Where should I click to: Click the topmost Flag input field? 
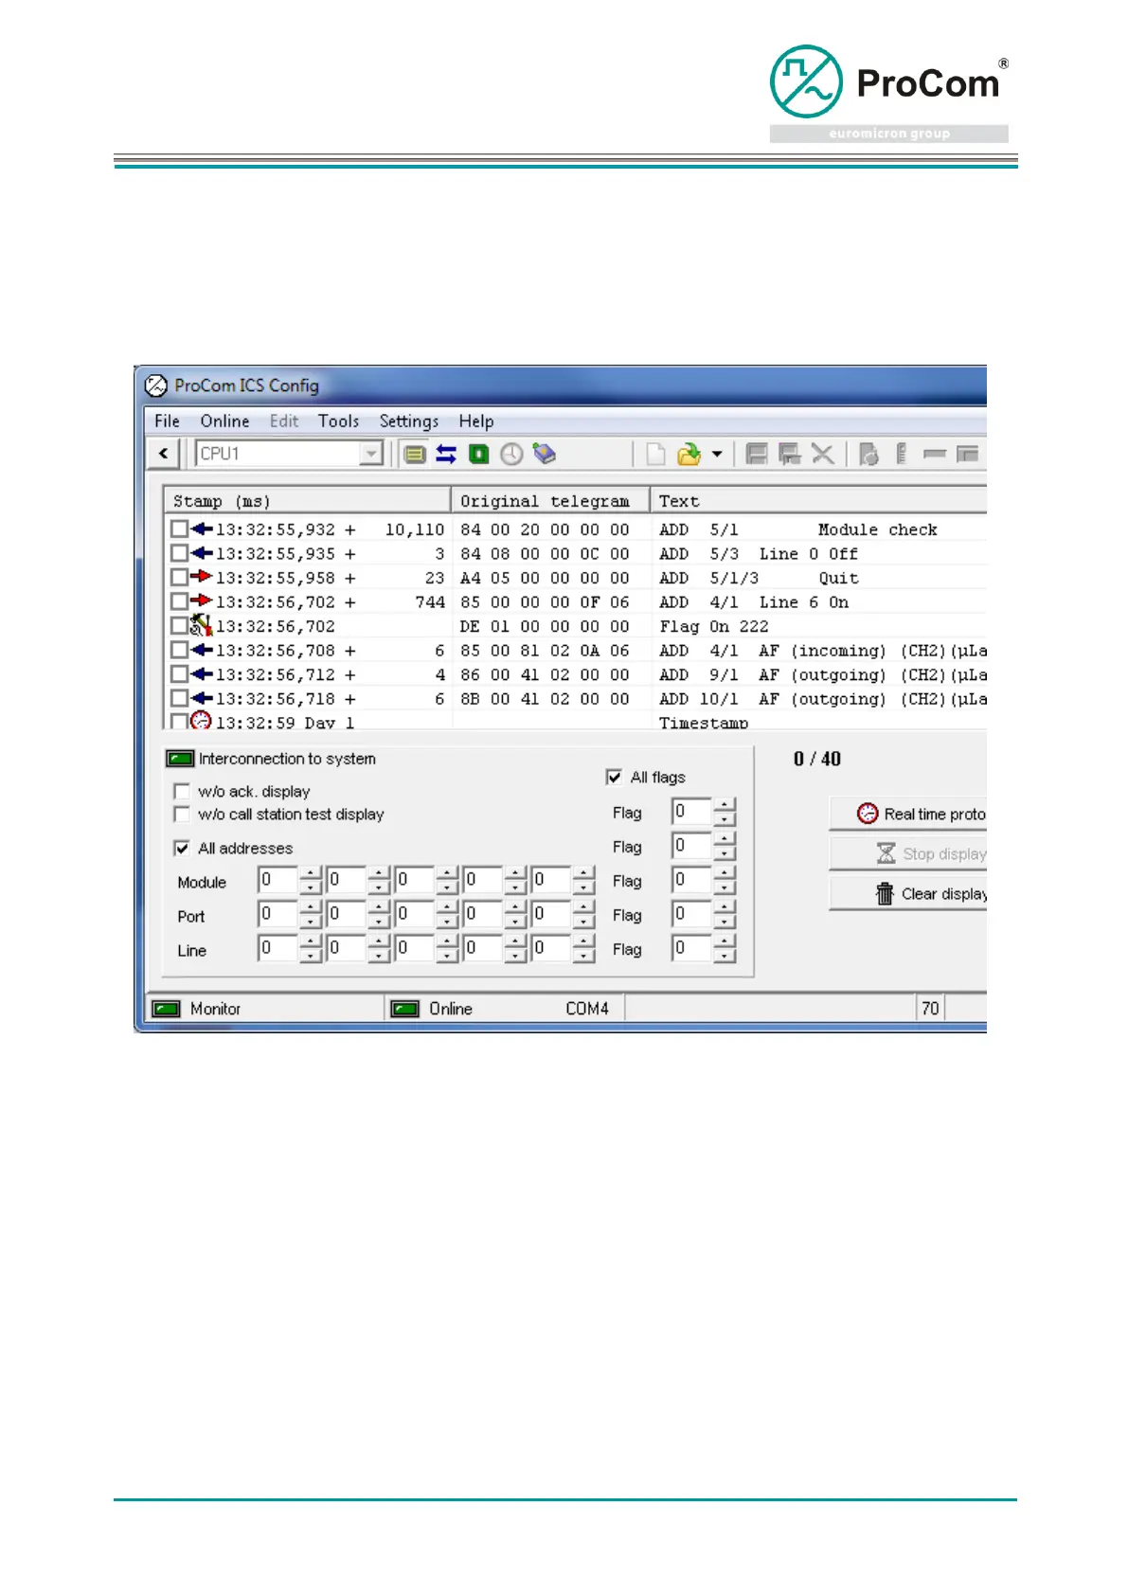691,813
